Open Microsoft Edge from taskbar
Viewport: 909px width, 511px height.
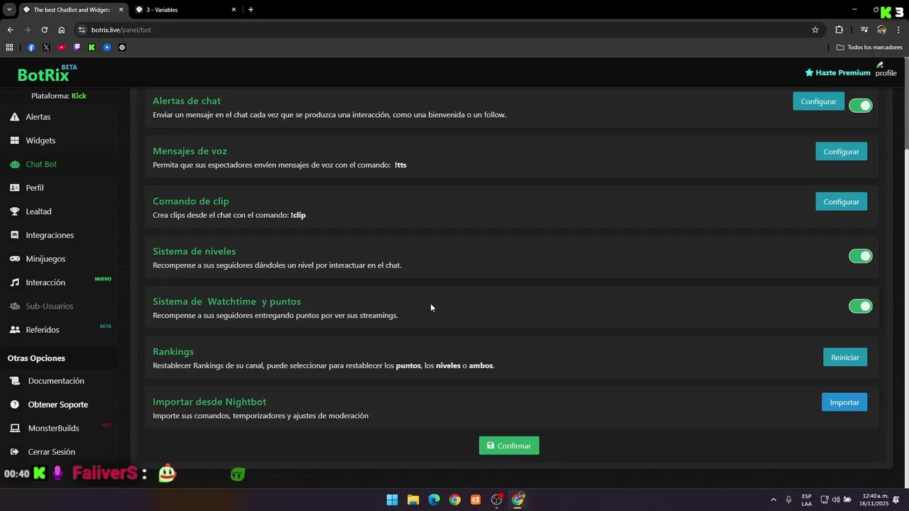coord(434,500)
